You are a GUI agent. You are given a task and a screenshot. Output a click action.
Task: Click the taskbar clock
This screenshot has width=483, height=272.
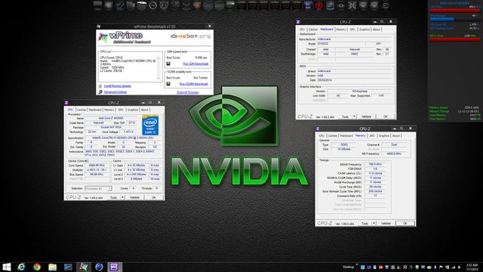coord(472,267)
